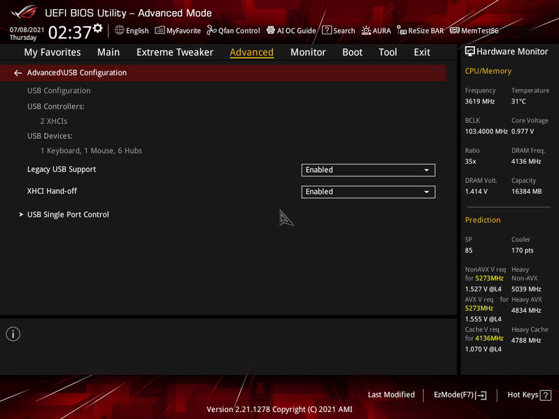Switch to Main tab
Screen dimensions: 559x419
108,52
